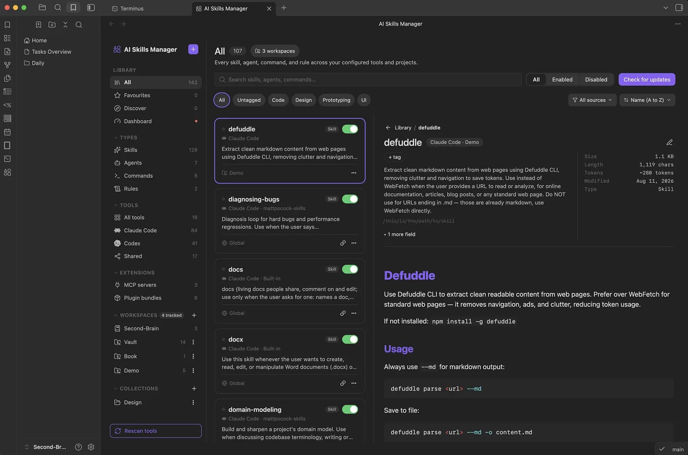Add a new collection with the plus icon
Screen dimensions: 688x455
[194, 388]
